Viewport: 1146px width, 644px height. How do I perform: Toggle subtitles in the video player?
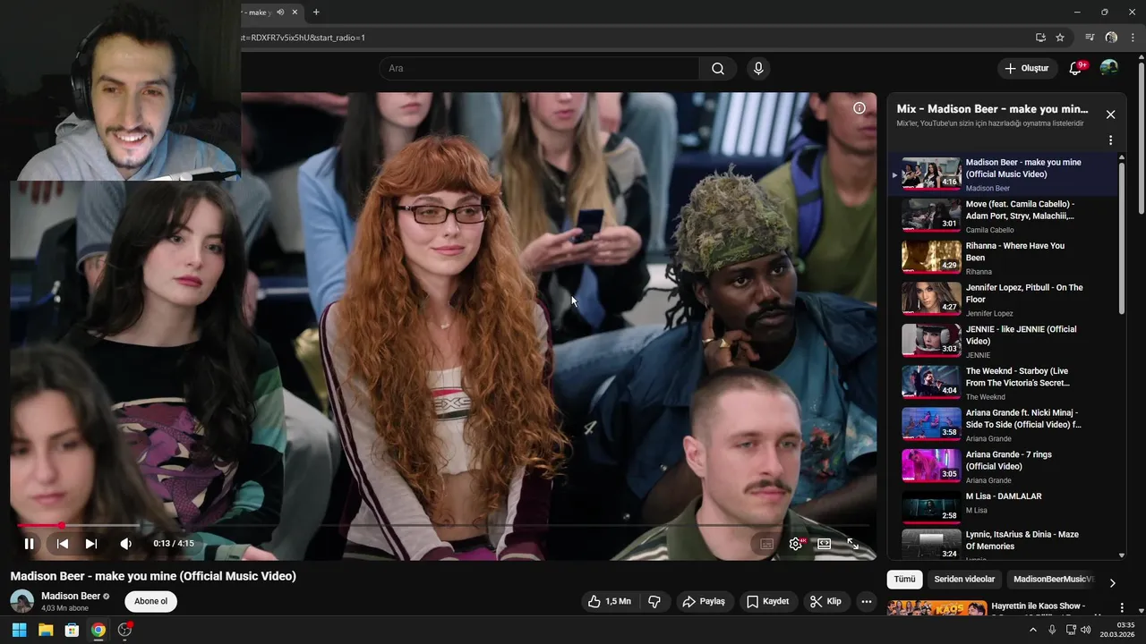[766, 543]
